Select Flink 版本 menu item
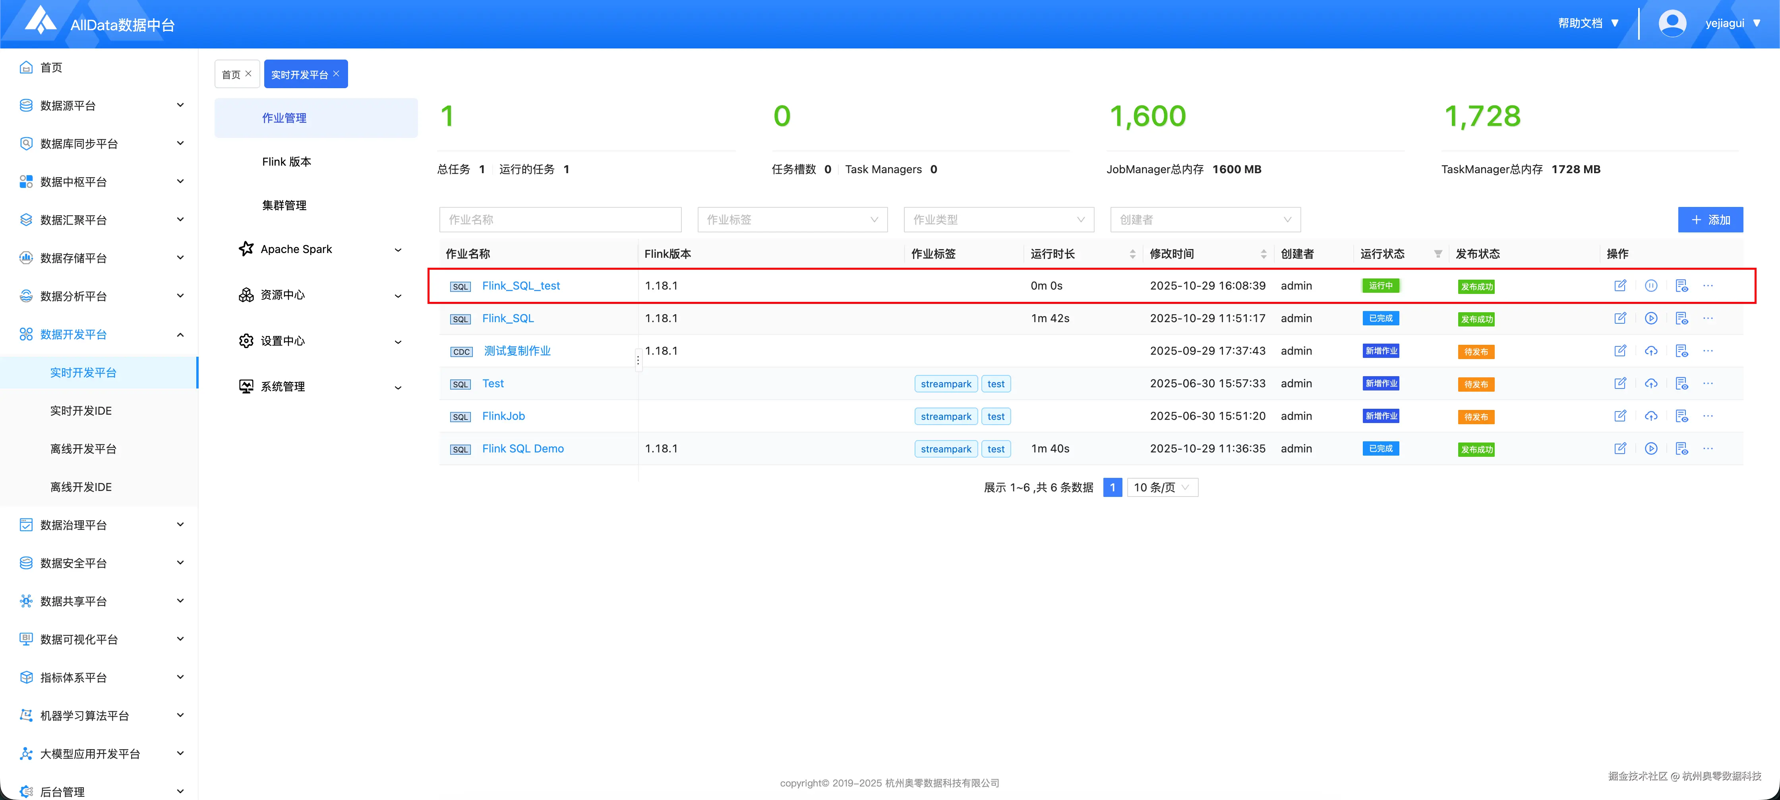The width and height of the screenshot is (1780, 800). coord(286,162)
